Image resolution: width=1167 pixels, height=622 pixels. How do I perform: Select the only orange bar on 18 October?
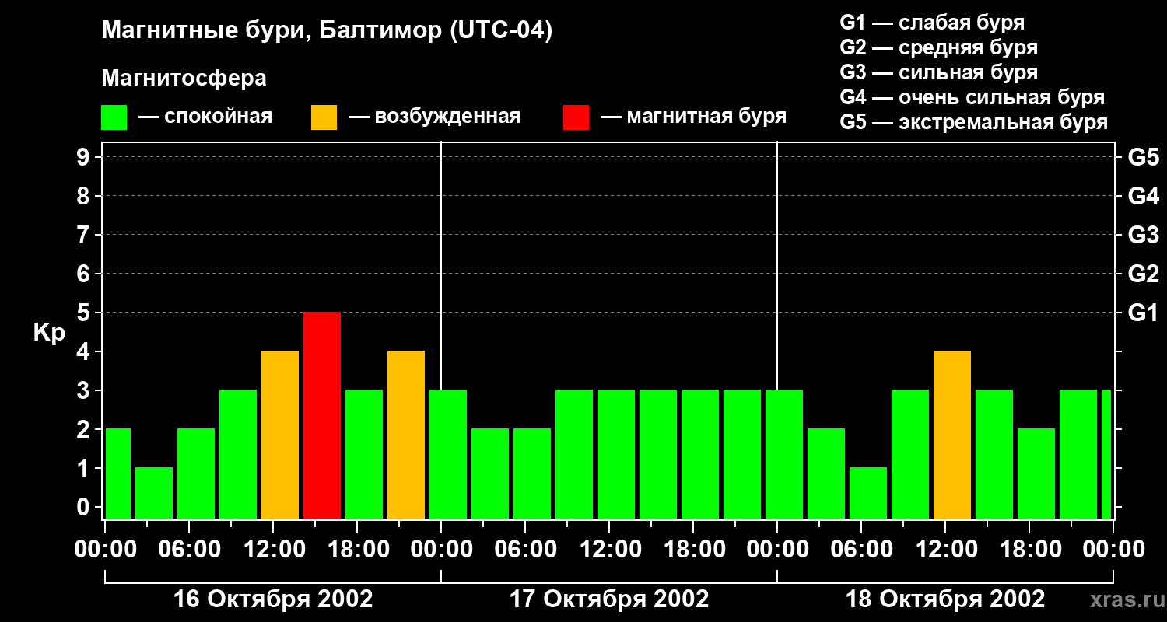point(952,435)
